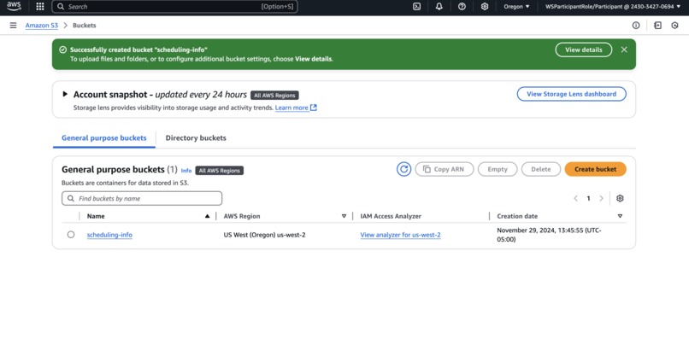Open the console settings gear in the top bar
The image size is (689, 356).
(485, 7)
